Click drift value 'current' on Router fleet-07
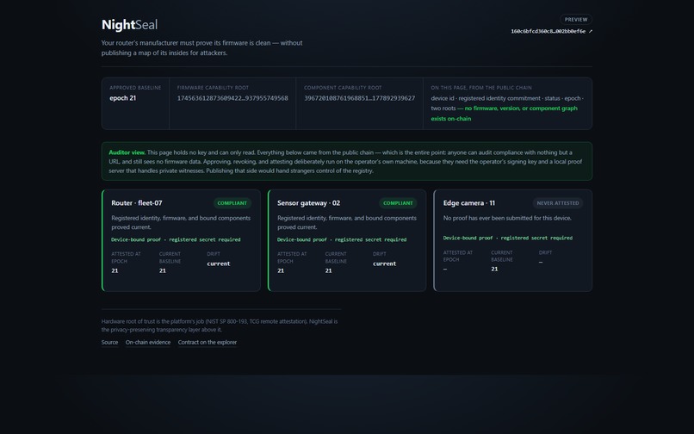The width and height of the screenshot is (694, 434). point(219,263)
